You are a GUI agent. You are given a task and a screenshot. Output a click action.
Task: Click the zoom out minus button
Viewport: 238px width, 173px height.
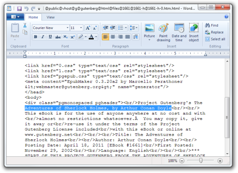coord(182,161)
